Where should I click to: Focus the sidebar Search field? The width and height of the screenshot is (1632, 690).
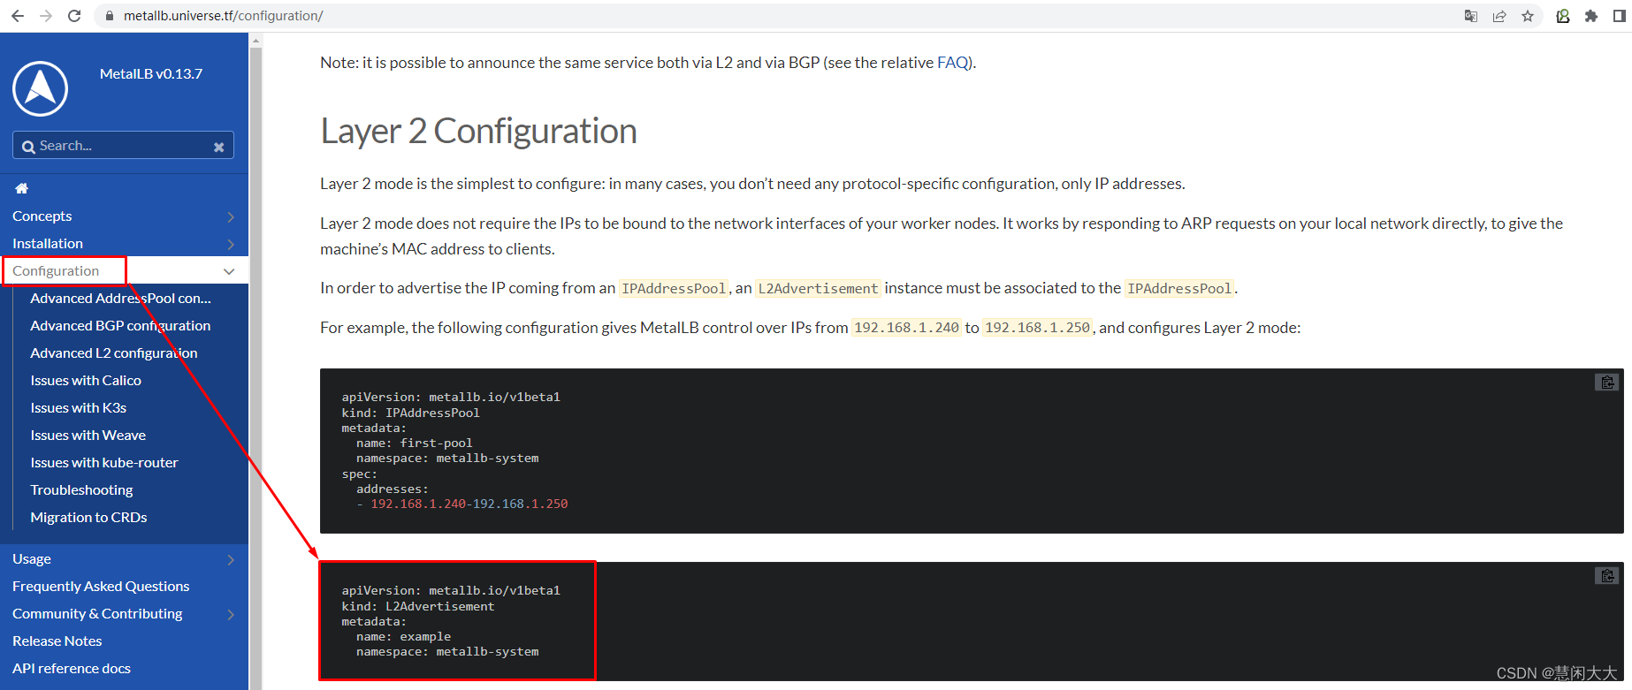(123, 146)
